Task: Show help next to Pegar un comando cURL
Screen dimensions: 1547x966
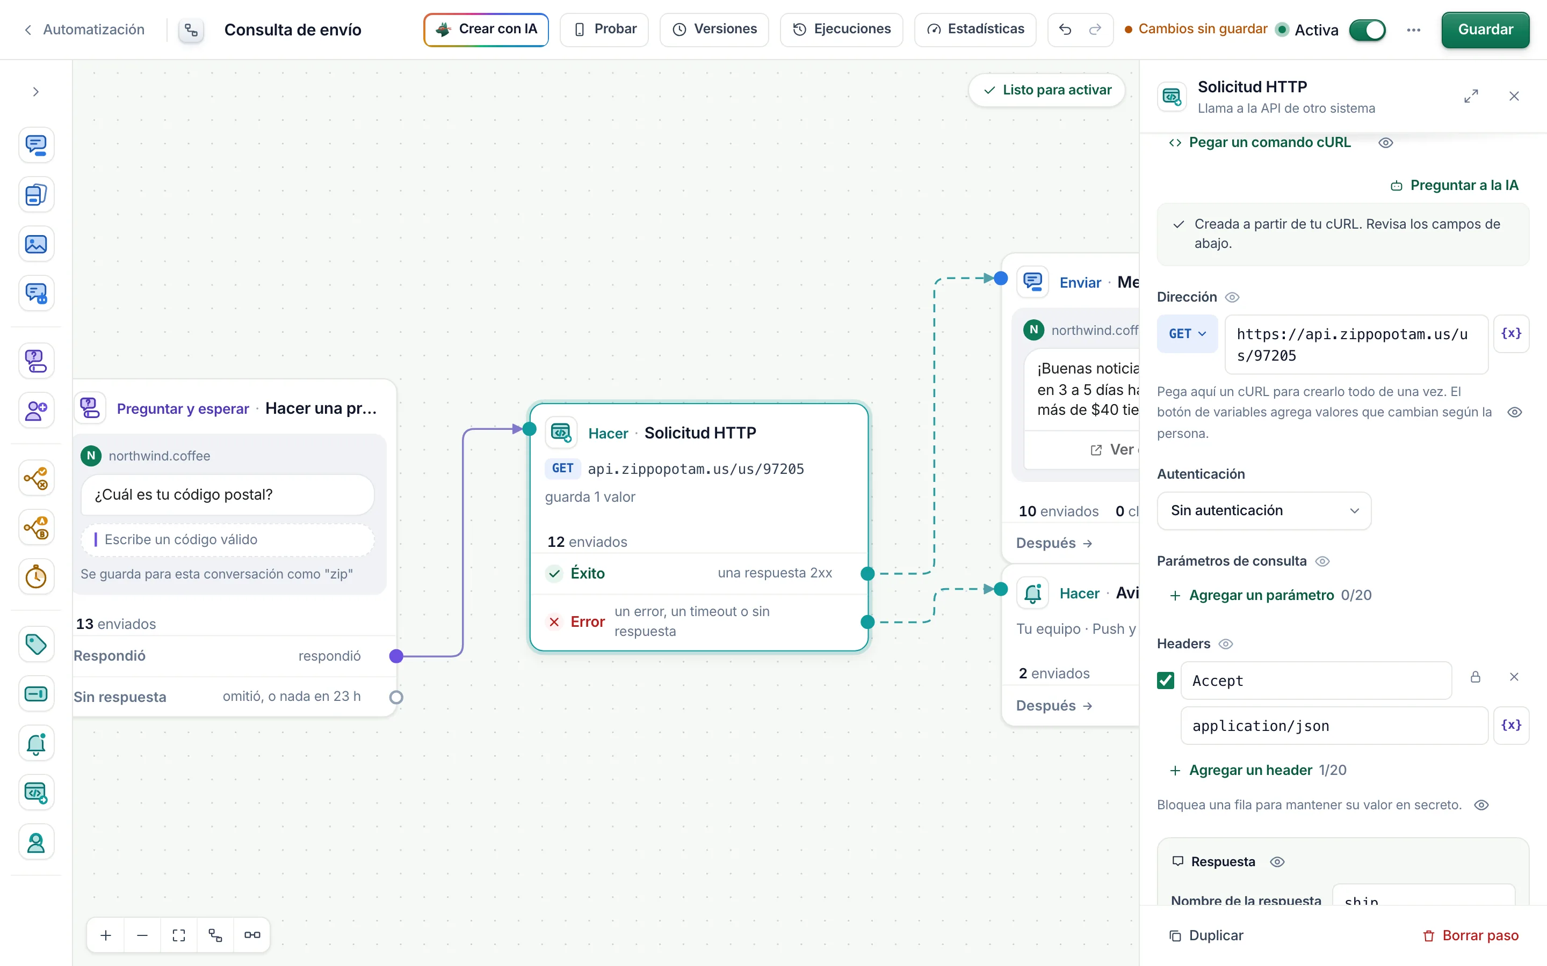Action: pyautogui.click(x=1385, y=142)
